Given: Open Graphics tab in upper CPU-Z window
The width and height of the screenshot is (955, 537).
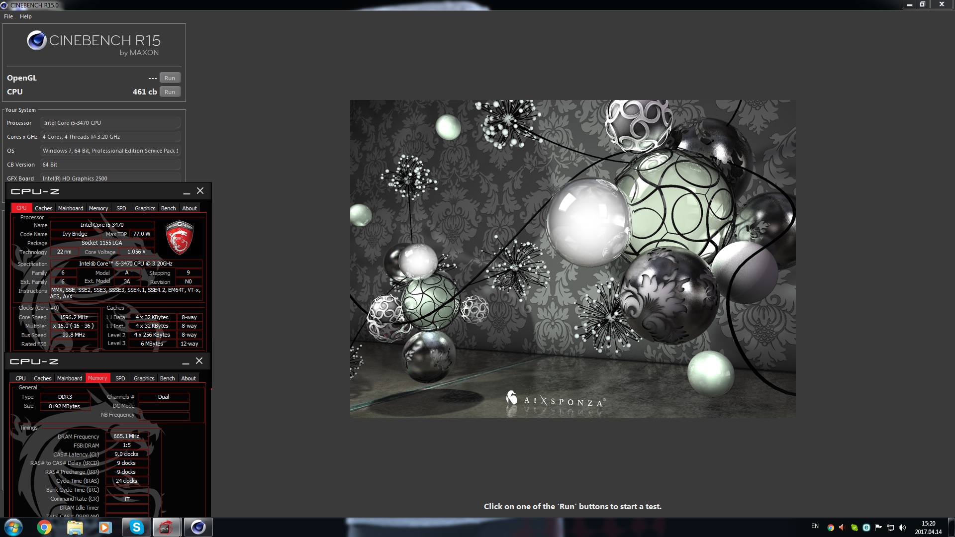Looking at the screenshot, I should pos(145,208).
